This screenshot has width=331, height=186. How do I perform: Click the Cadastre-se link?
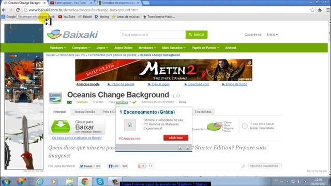coord(253,35)
